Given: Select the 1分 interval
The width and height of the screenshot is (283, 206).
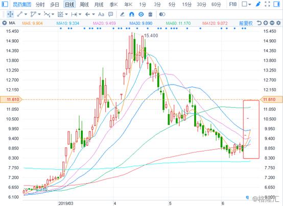Looking at the screenshot, I should [143, 4].
